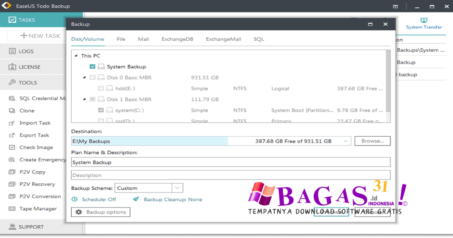Check the hdd(E:) volume checkbox
This screenshot has height=238, width=453.
[101, 88]
